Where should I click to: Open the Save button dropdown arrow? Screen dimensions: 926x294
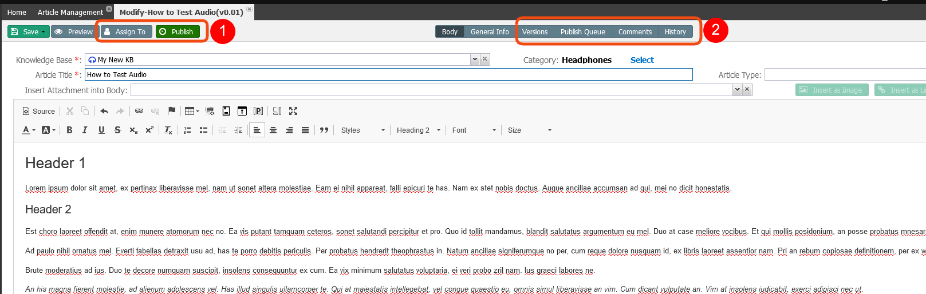[43, 31]
